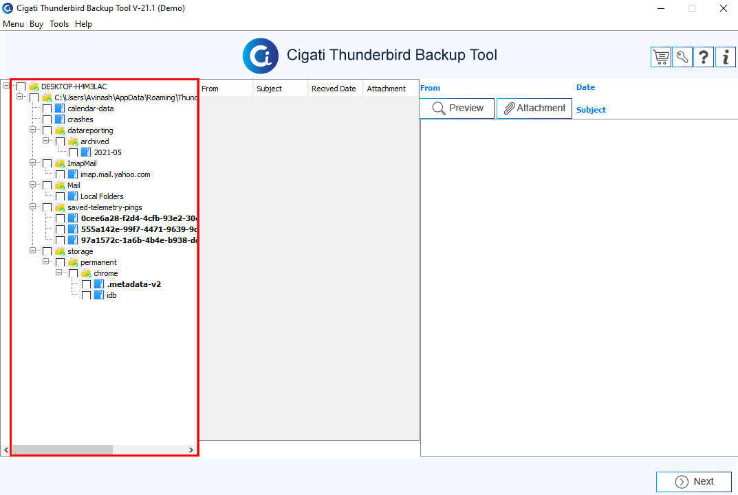Click the chrome folder icon
The image size is (738, 495).
click(x=86, y=273)
